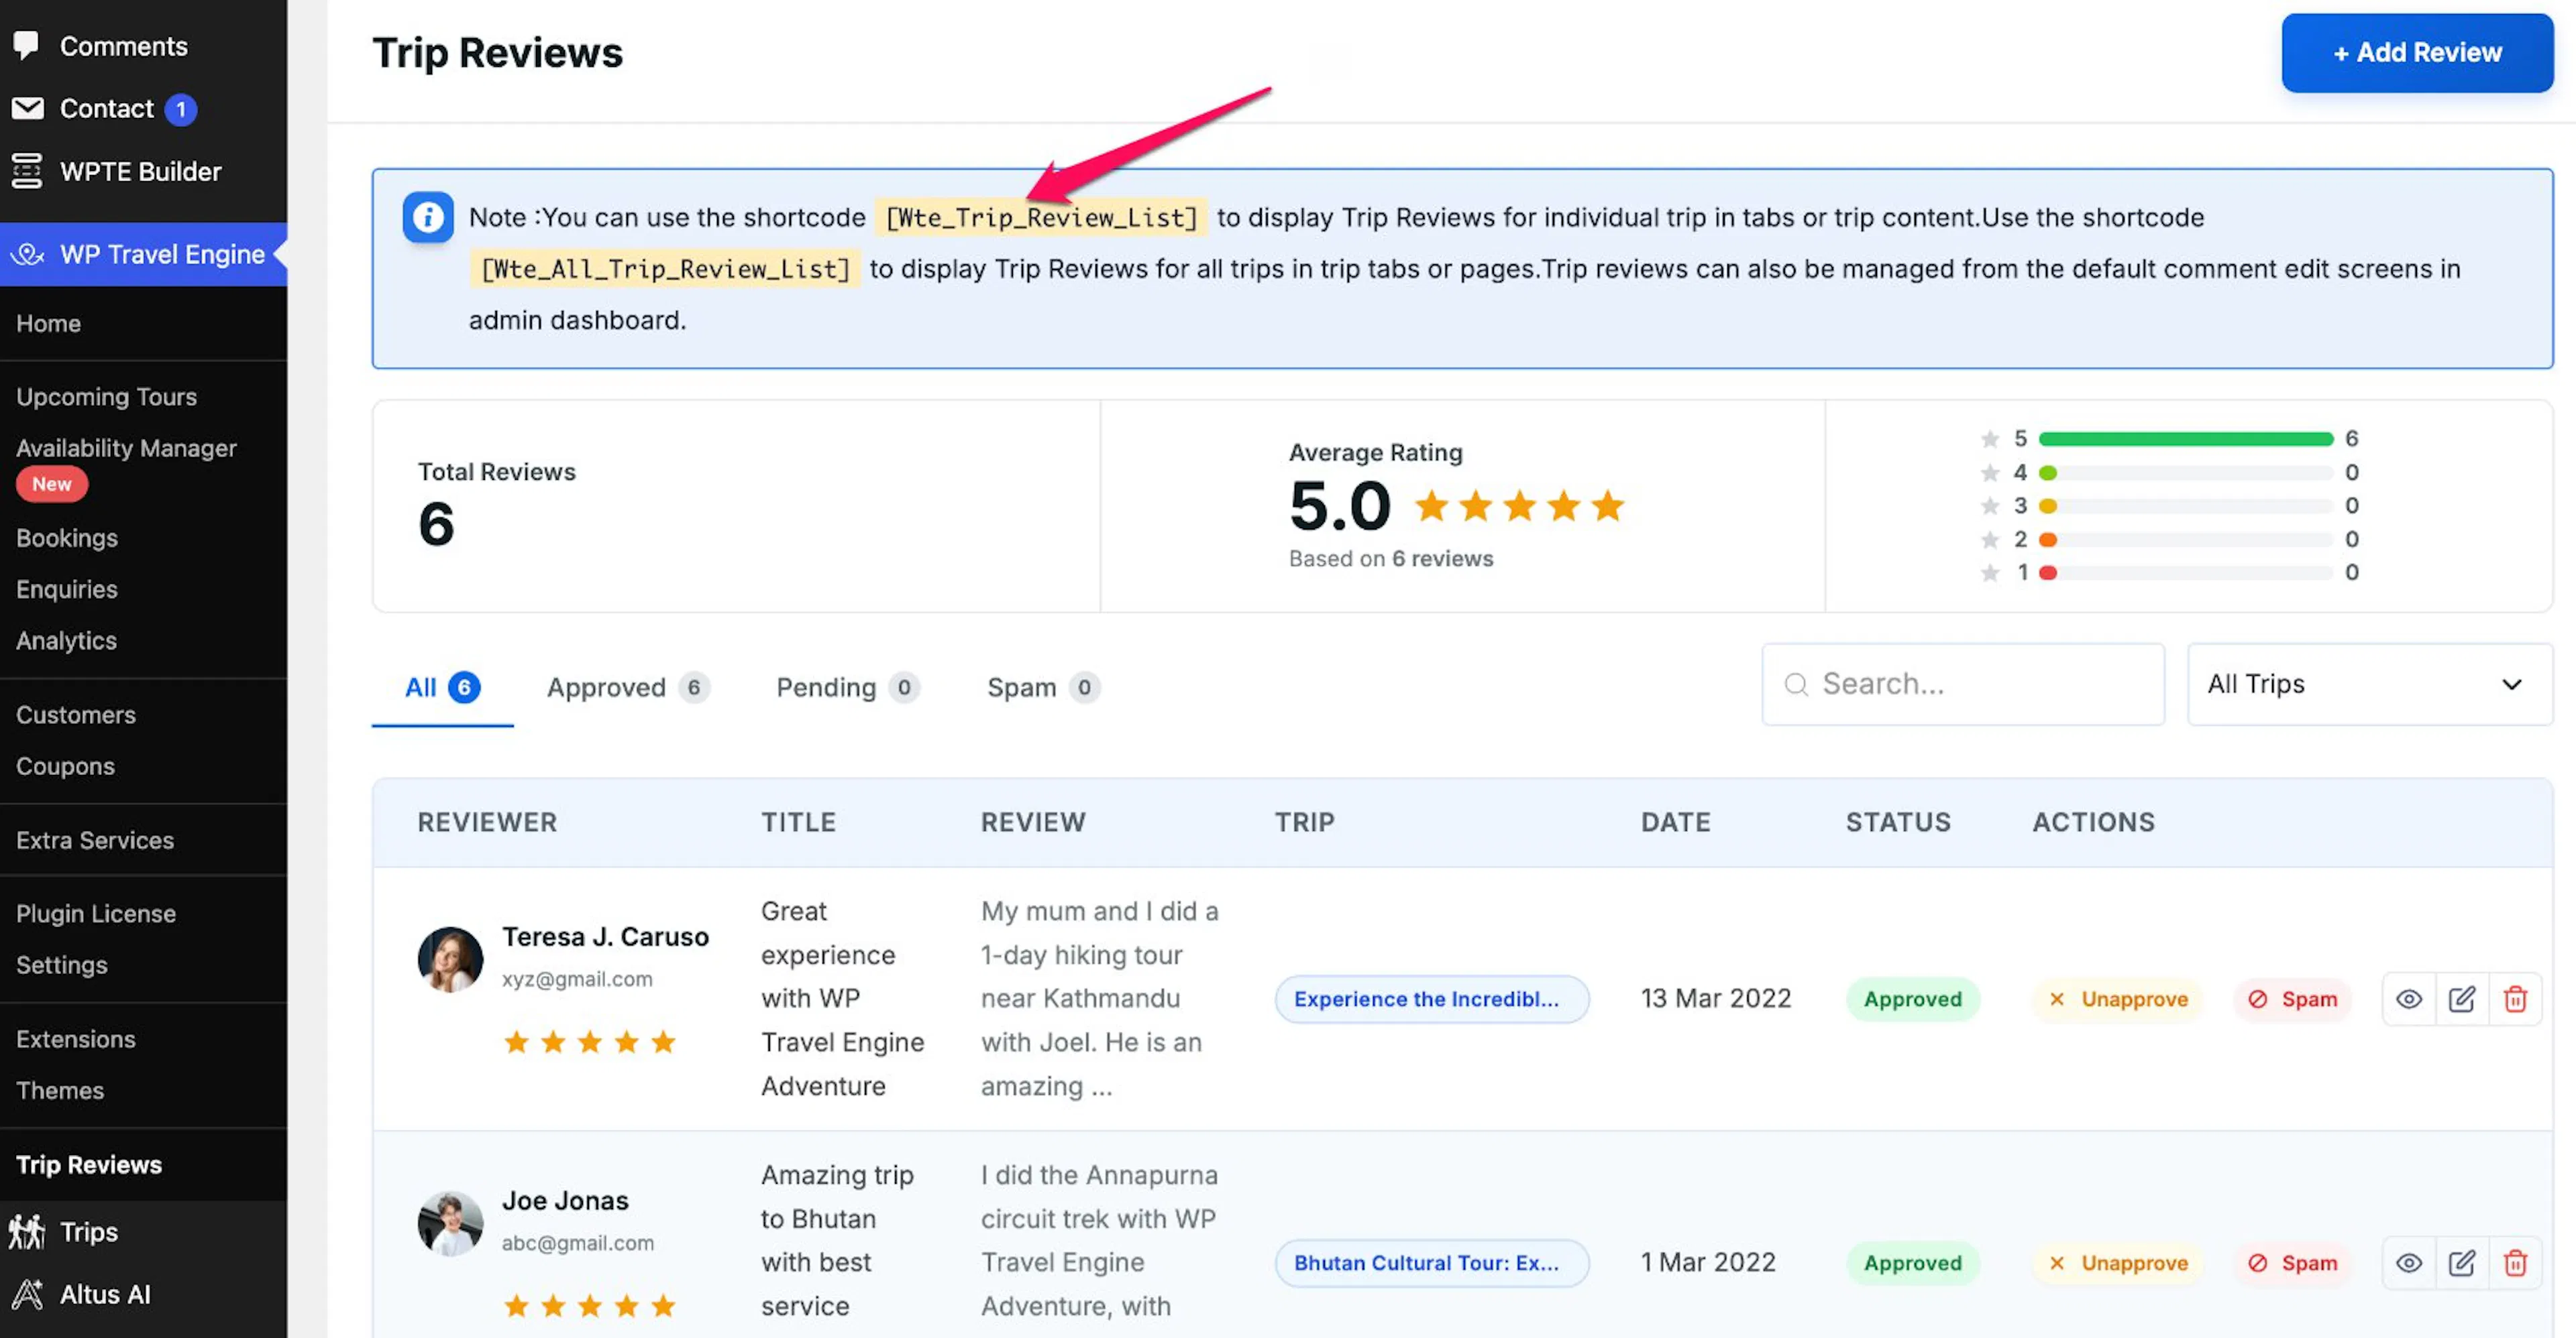Open Comments in the sidebar
Image resolution: width=2576 pixels, height=1338 pixels.
pyautogui.click(x=123, y=46)
